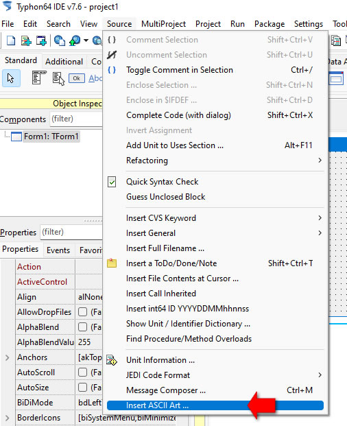The height and width of the screenshot is (426, 347).
Task: Select the arrow pointer selection tool
Action: tap(11, 78)
